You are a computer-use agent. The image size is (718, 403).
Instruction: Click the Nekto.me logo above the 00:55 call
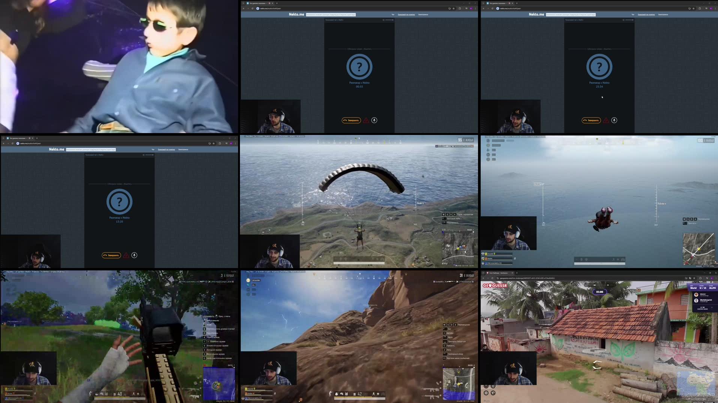click(x=296, y=14)
